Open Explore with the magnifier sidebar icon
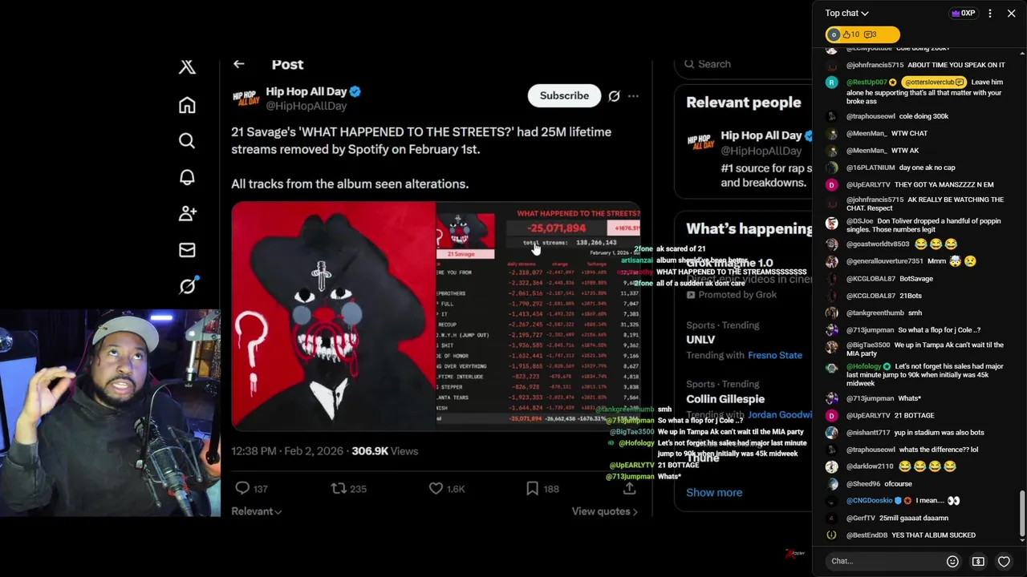Viewport: 1027px width, 577px height. click(187, 141)
